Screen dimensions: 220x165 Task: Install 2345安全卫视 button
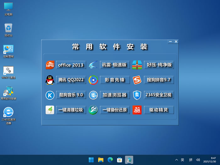tap(159, 95)
